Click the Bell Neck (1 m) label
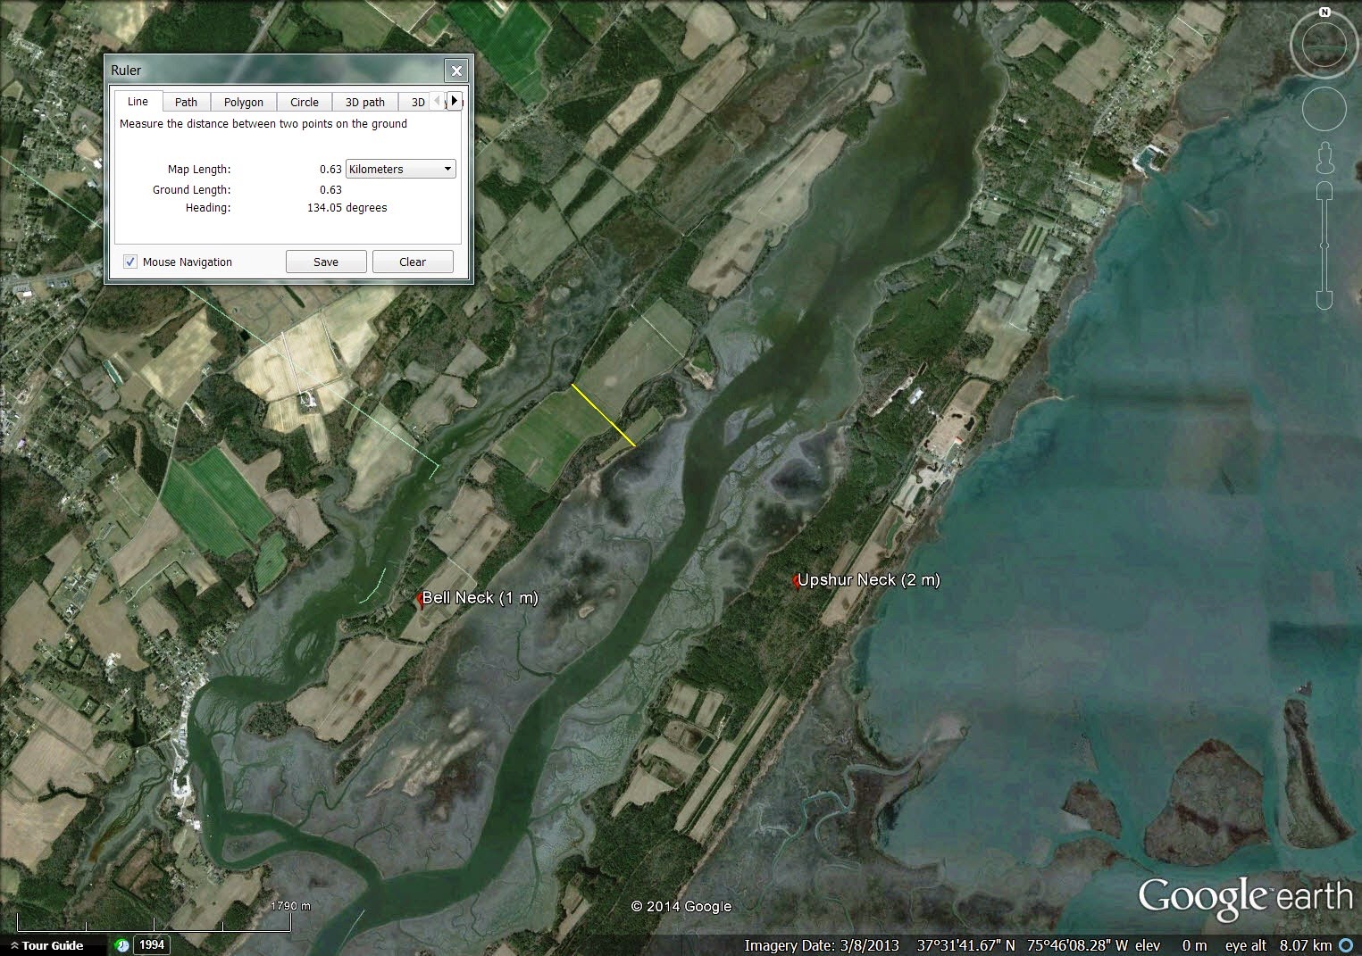This screenshot has width=1362, height=956. pos(480,598)
